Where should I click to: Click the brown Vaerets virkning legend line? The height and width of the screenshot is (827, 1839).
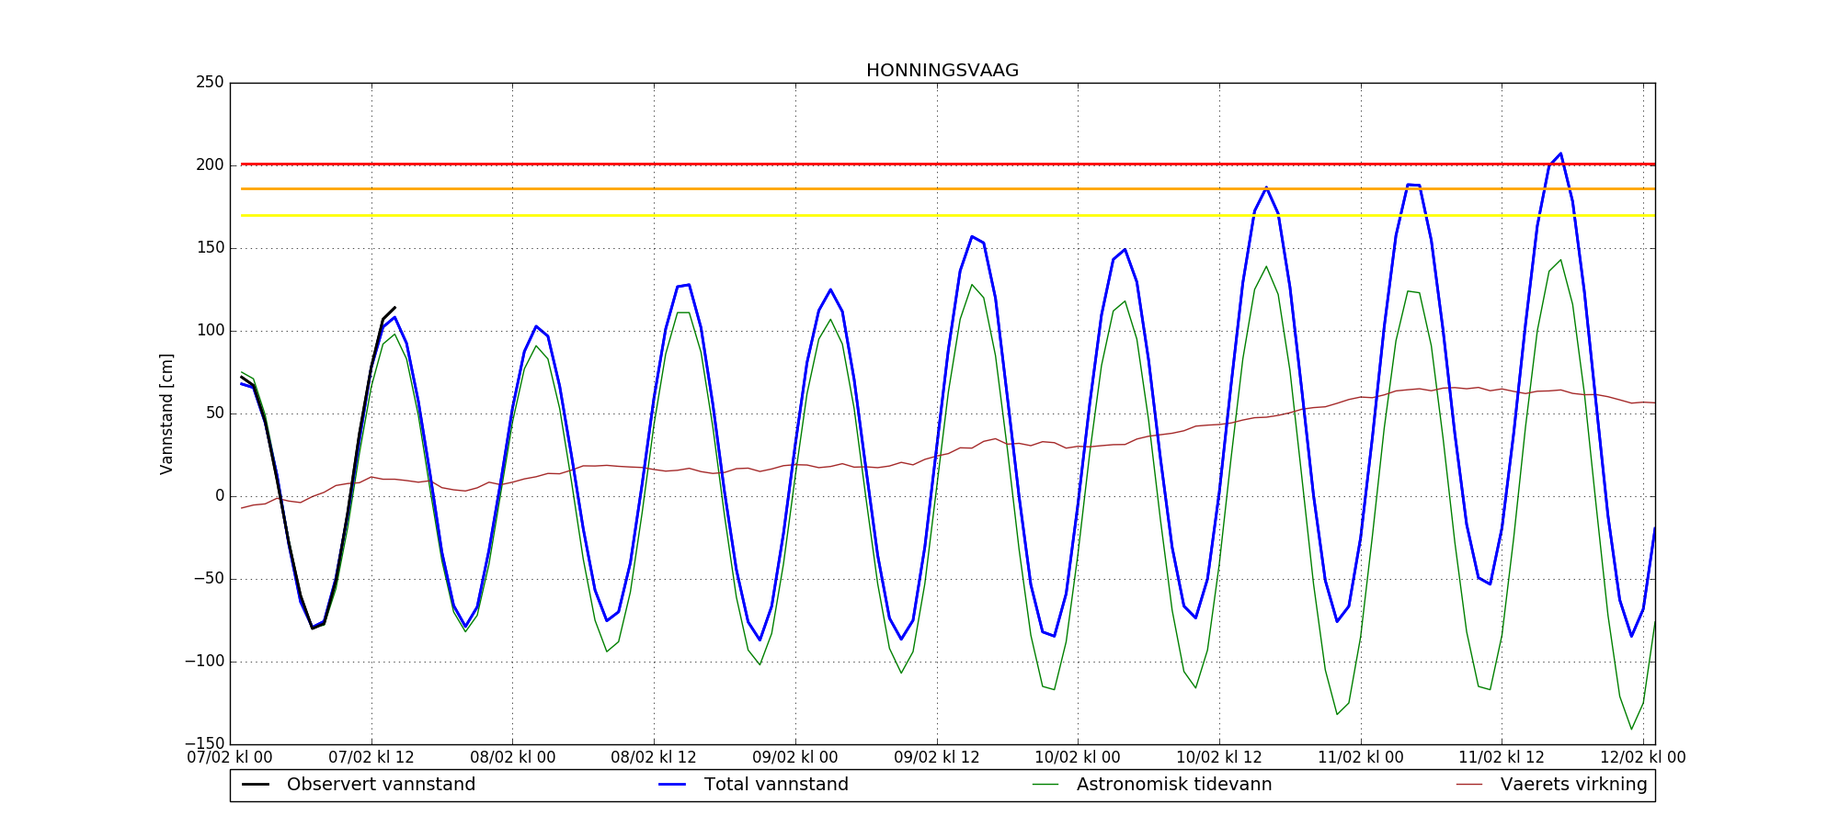point(1469,785)
